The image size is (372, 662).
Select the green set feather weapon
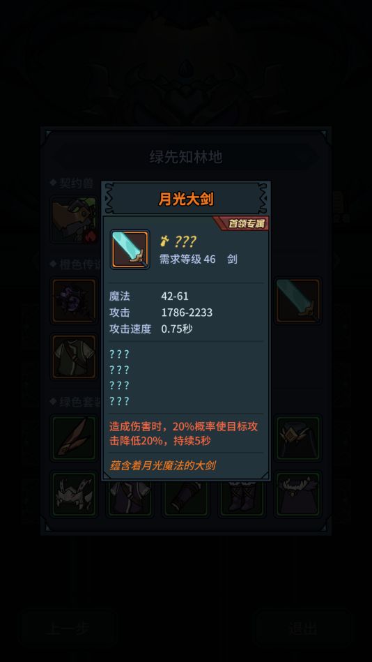click(x=75, y=438)
